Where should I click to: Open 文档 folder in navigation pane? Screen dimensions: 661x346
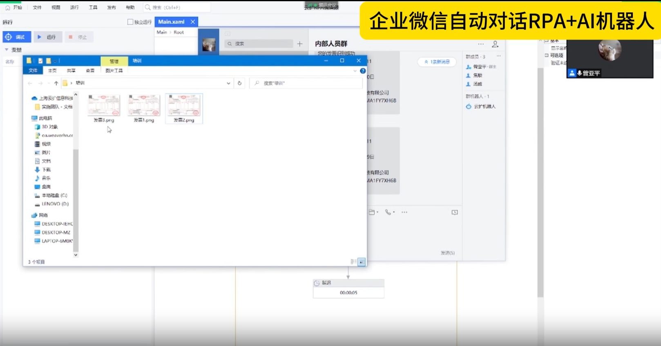point(43,161)
